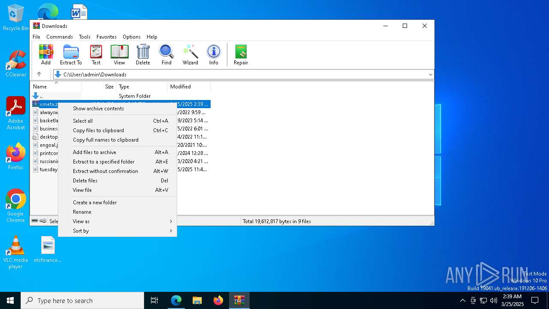Open the Favorites menu
The width and height of the screenshot is (549, 309).
click(106, 37)
